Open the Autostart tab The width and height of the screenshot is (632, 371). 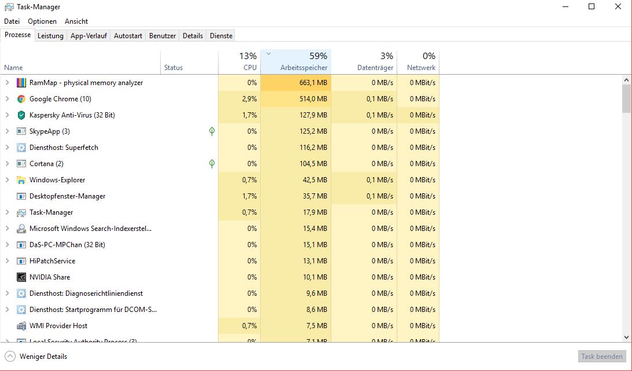[x=128, y=36]
